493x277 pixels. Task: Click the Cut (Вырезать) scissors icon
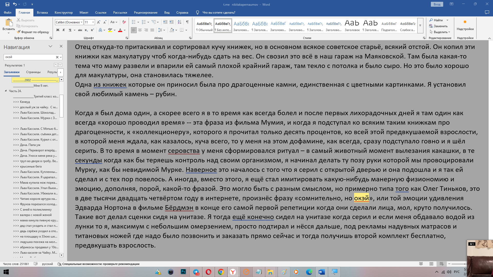(x=19, y=20)
